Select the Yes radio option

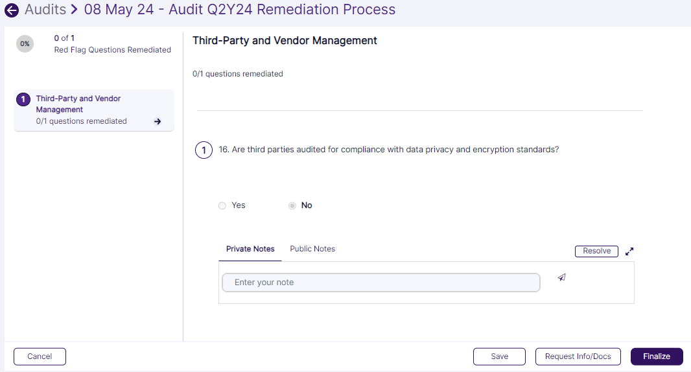[222, 205]
